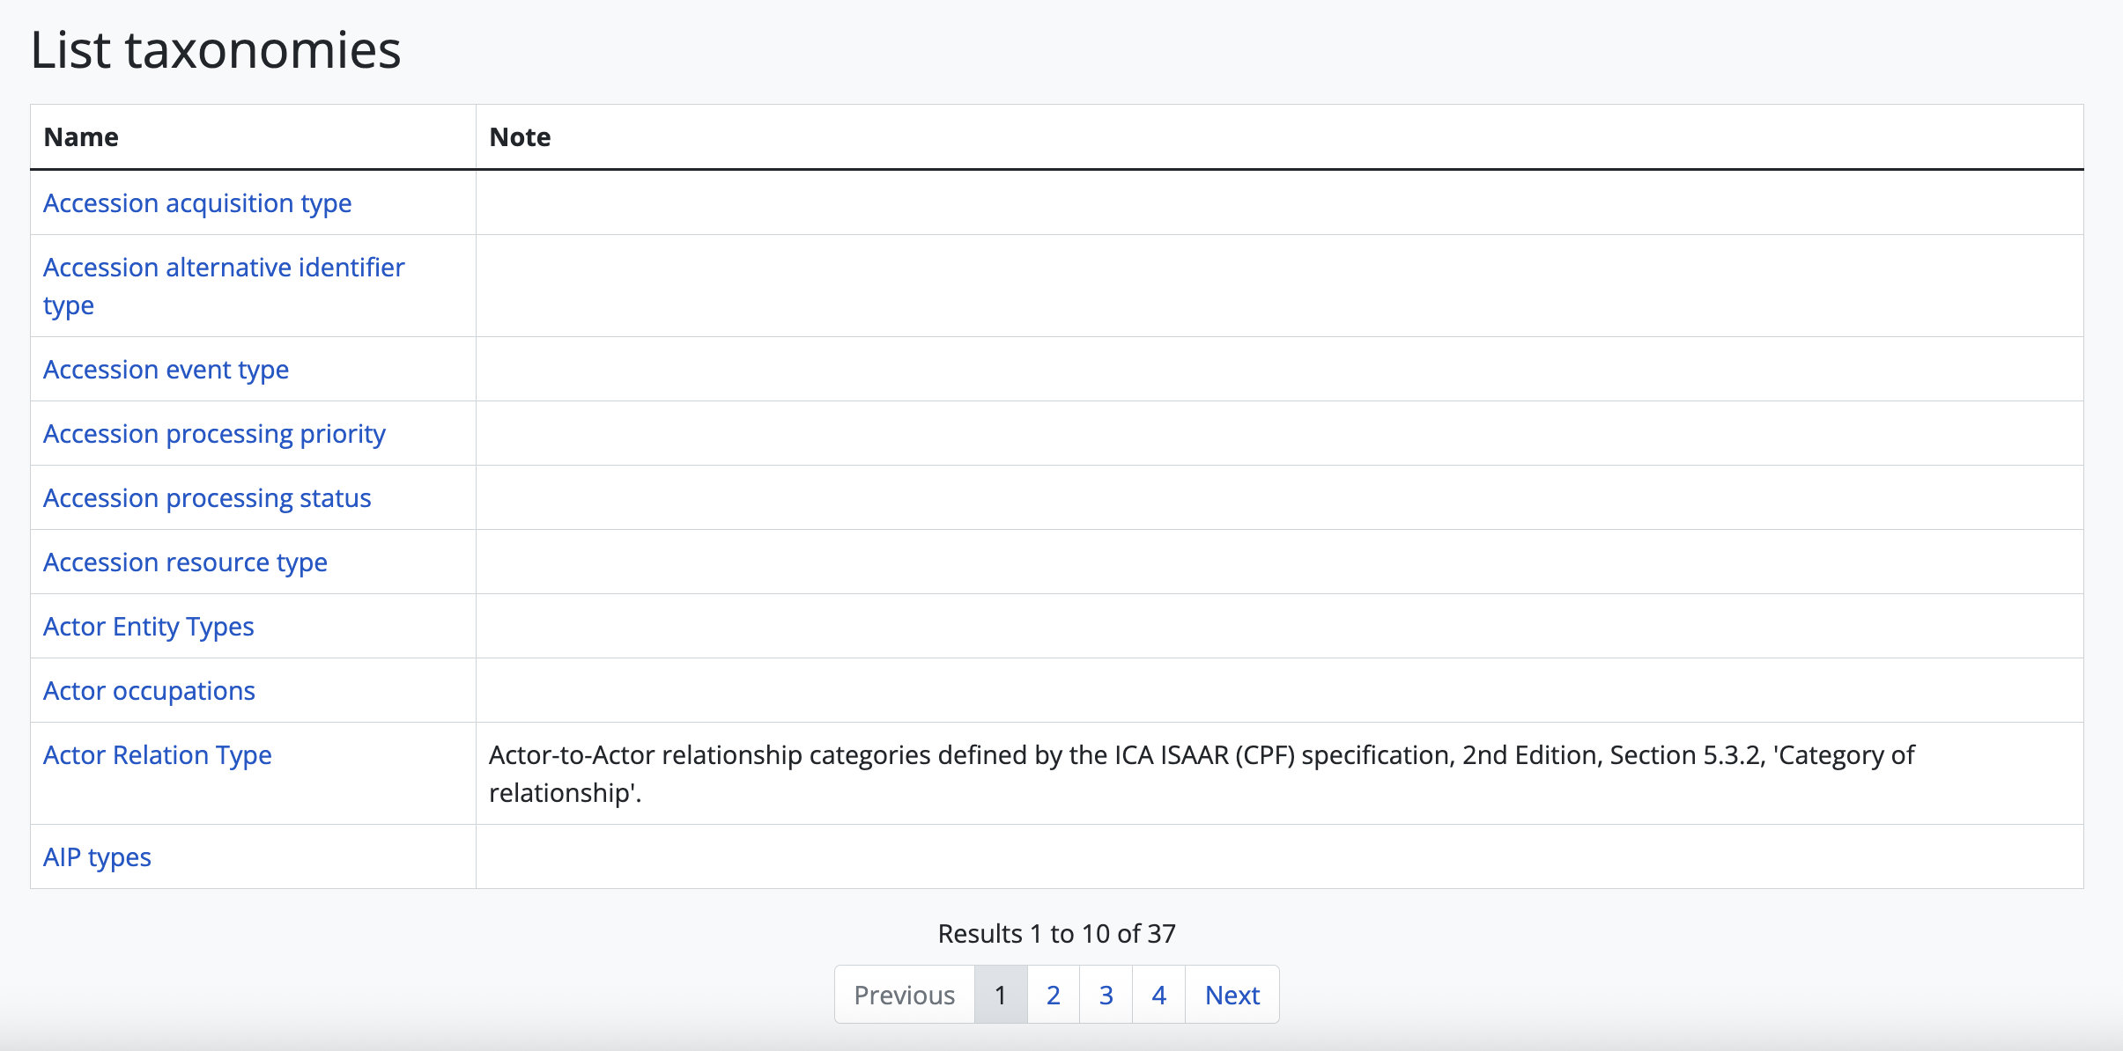Click the Note column header

[520, 137]
